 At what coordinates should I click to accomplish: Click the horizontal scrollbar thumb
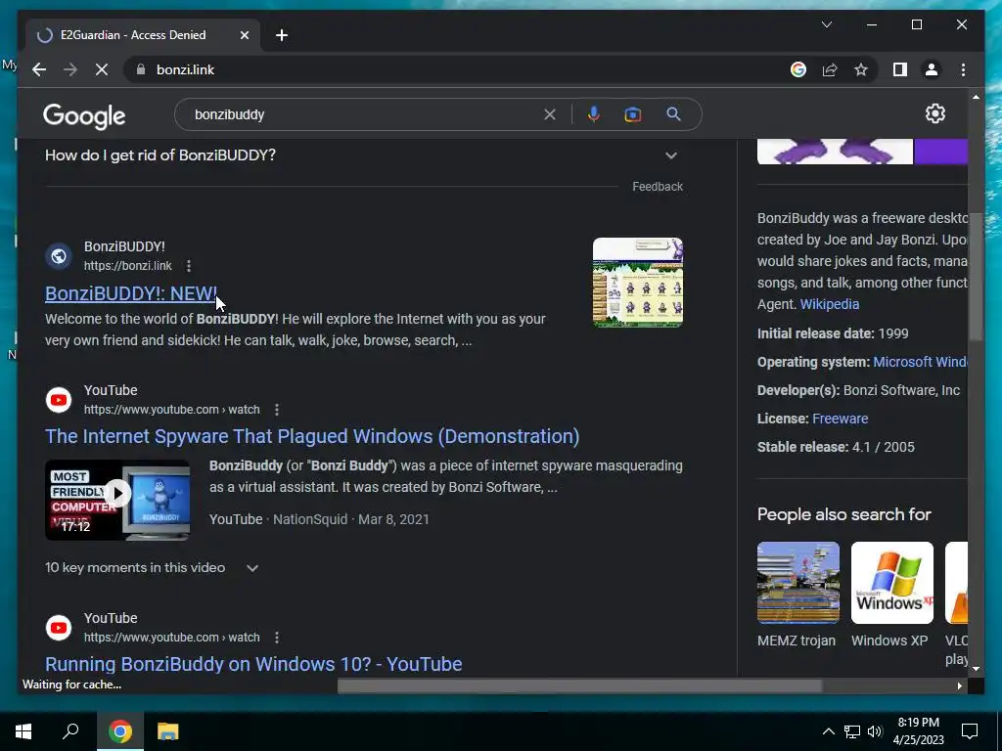[579, 685]
